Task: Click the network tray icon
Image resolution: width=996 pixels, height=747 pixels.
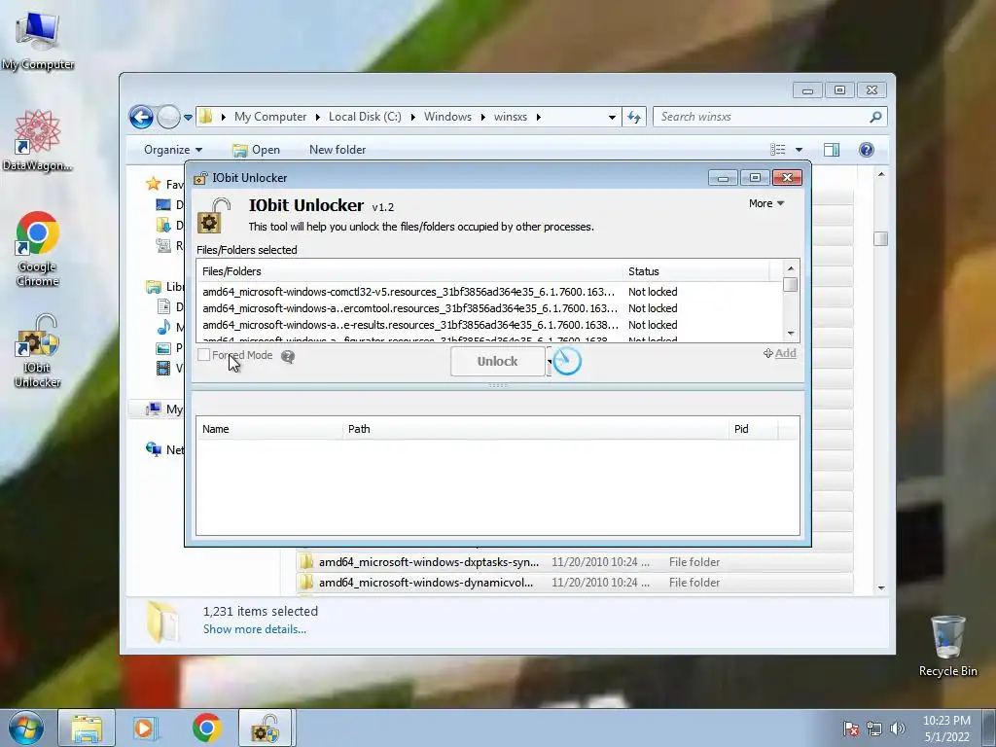Action: [874, 729]
